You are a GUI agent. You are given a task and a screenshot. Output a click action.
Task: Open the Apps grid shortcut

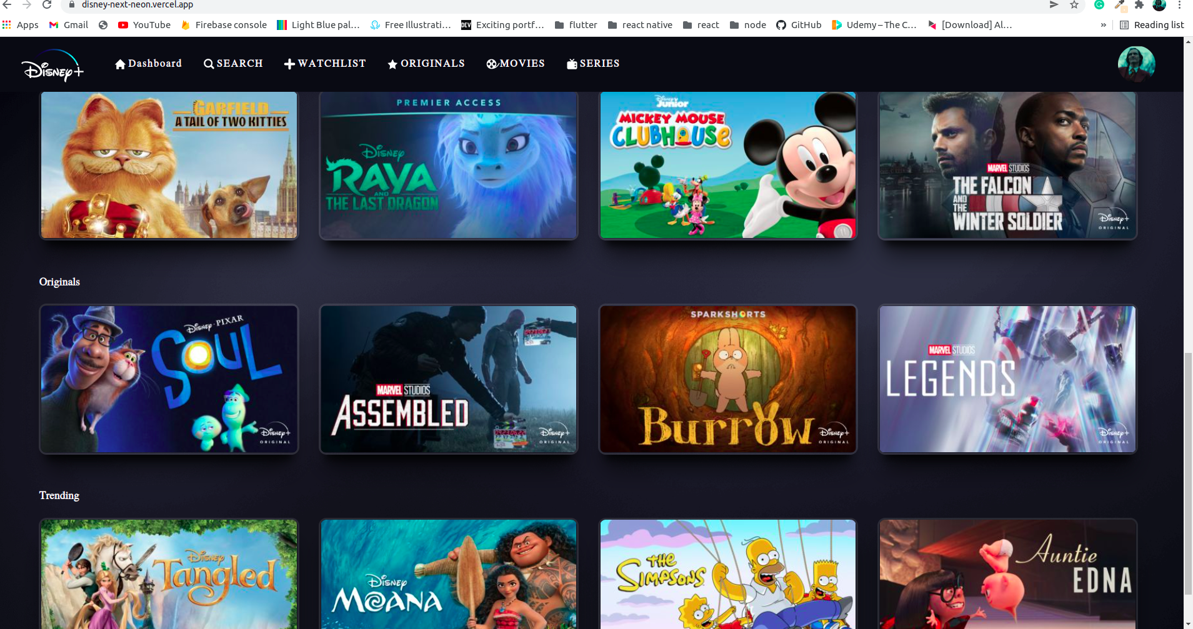(x=20, y=25)
